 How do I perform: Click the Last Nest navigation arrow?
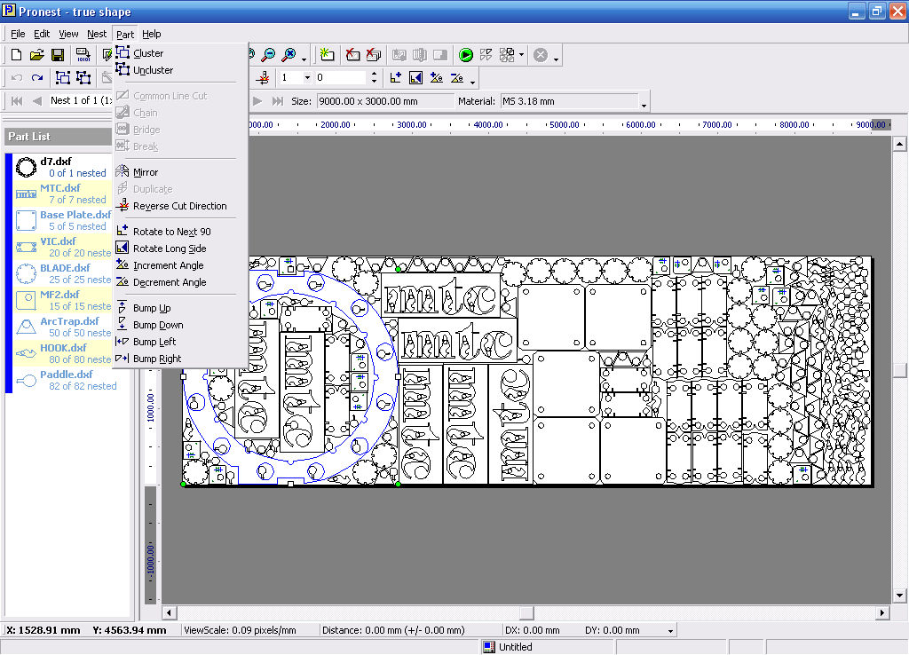[x=278, y=101]
